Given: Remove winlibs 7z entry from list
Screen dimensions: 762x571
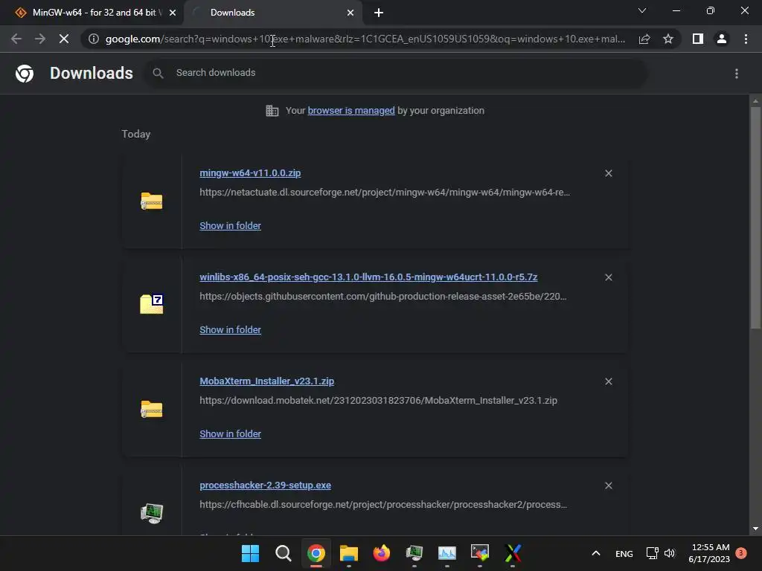Looking at the screenshot, I should [x=609, y=277].
